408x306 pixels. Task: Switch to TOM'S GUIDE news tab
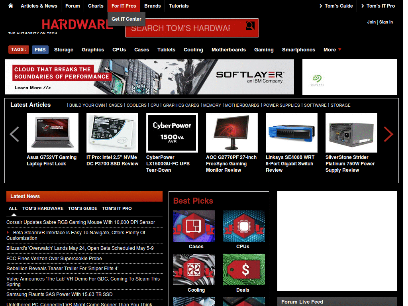[x=83, y=208]
